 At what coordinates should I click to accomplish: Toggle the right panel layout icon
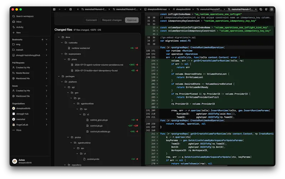coord(271,9)
